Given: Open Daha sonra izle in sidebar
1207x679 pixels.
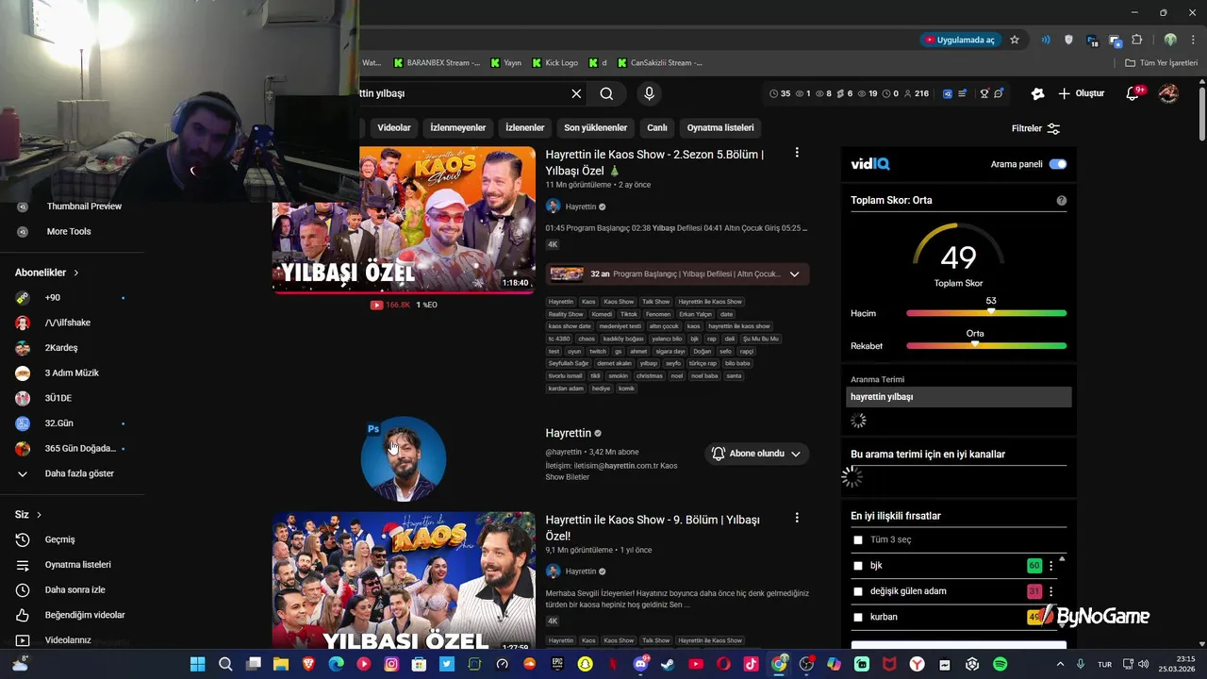Looking at the screenshot, I should [x=75, y=589].
